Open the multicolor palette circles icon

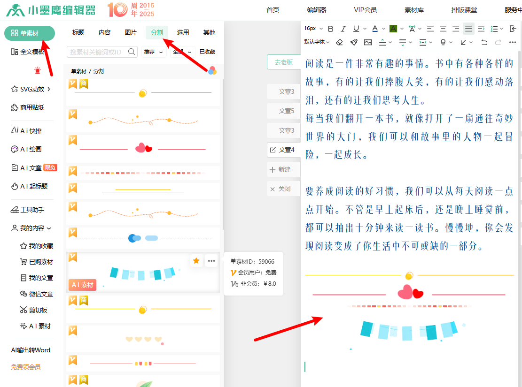[x=212, y=70]
